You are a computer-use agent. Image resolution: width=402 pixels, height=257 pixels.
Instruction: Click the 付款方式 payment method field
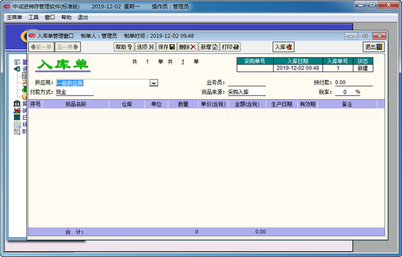[x=74, y=92]
